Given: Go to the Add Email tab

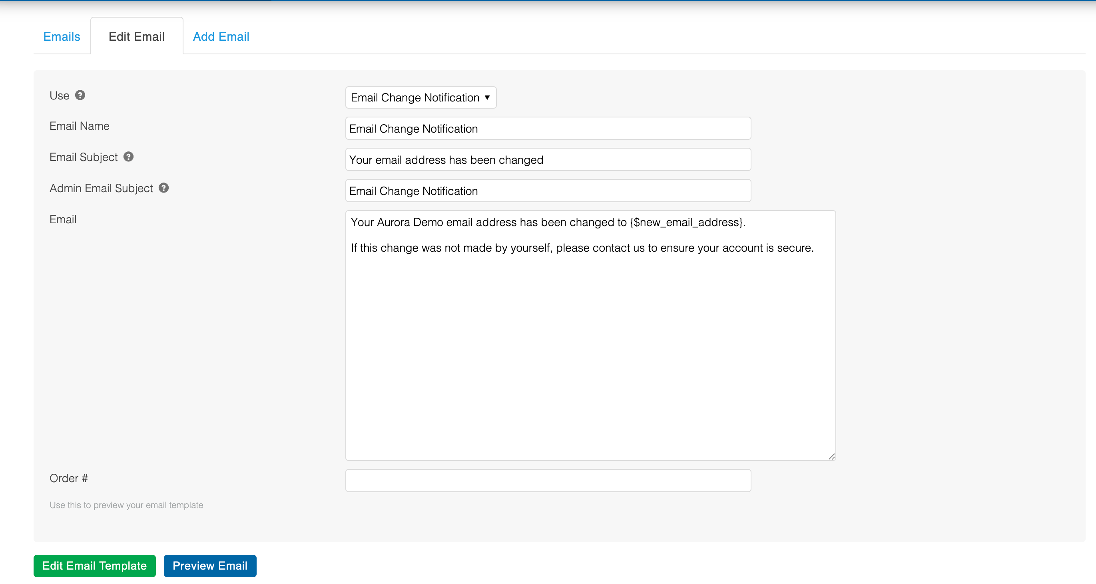Looking at the screenshot, I should pos(221,37).
